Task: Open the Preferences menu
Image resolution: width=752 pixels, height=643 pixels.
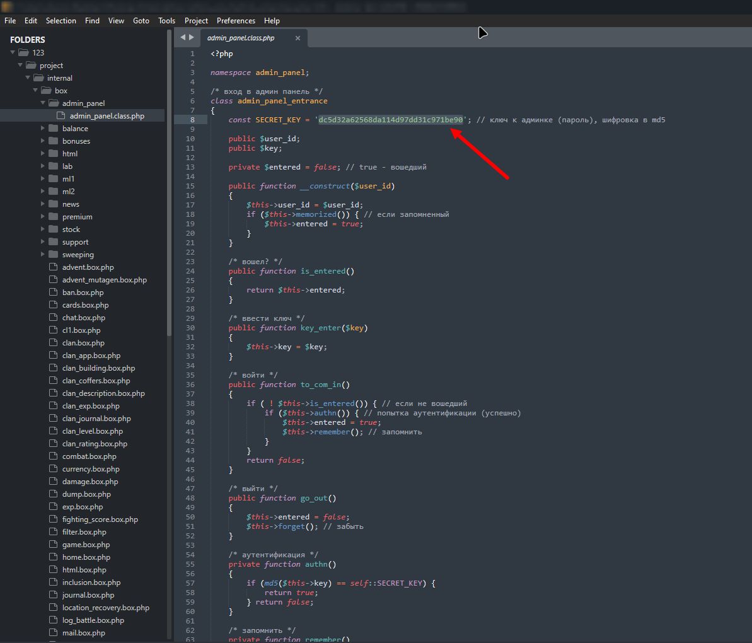Action: point(236,21)
